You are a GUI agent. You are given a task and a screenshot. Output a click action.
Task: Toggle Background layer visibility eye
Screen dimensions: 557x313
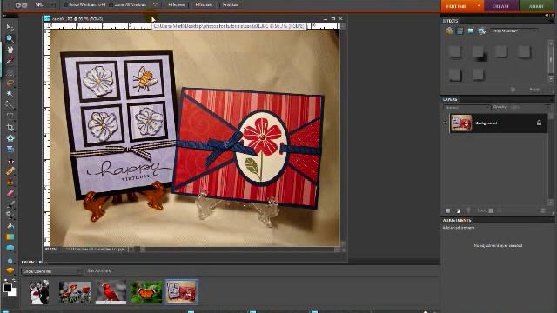445,123
